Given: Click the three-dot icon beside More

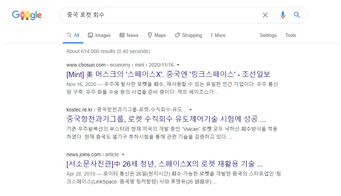Looking at the screenshot, I should (212, 35).
